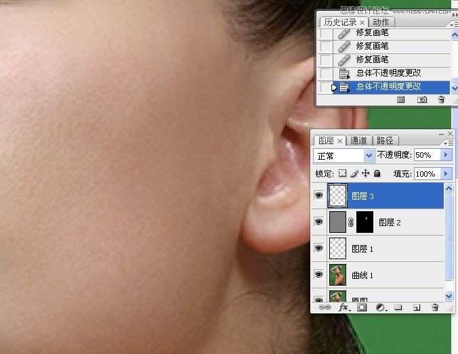The image size is (458, 354).
Task: Click layers panel scroll up arrow
Action: 449,189
